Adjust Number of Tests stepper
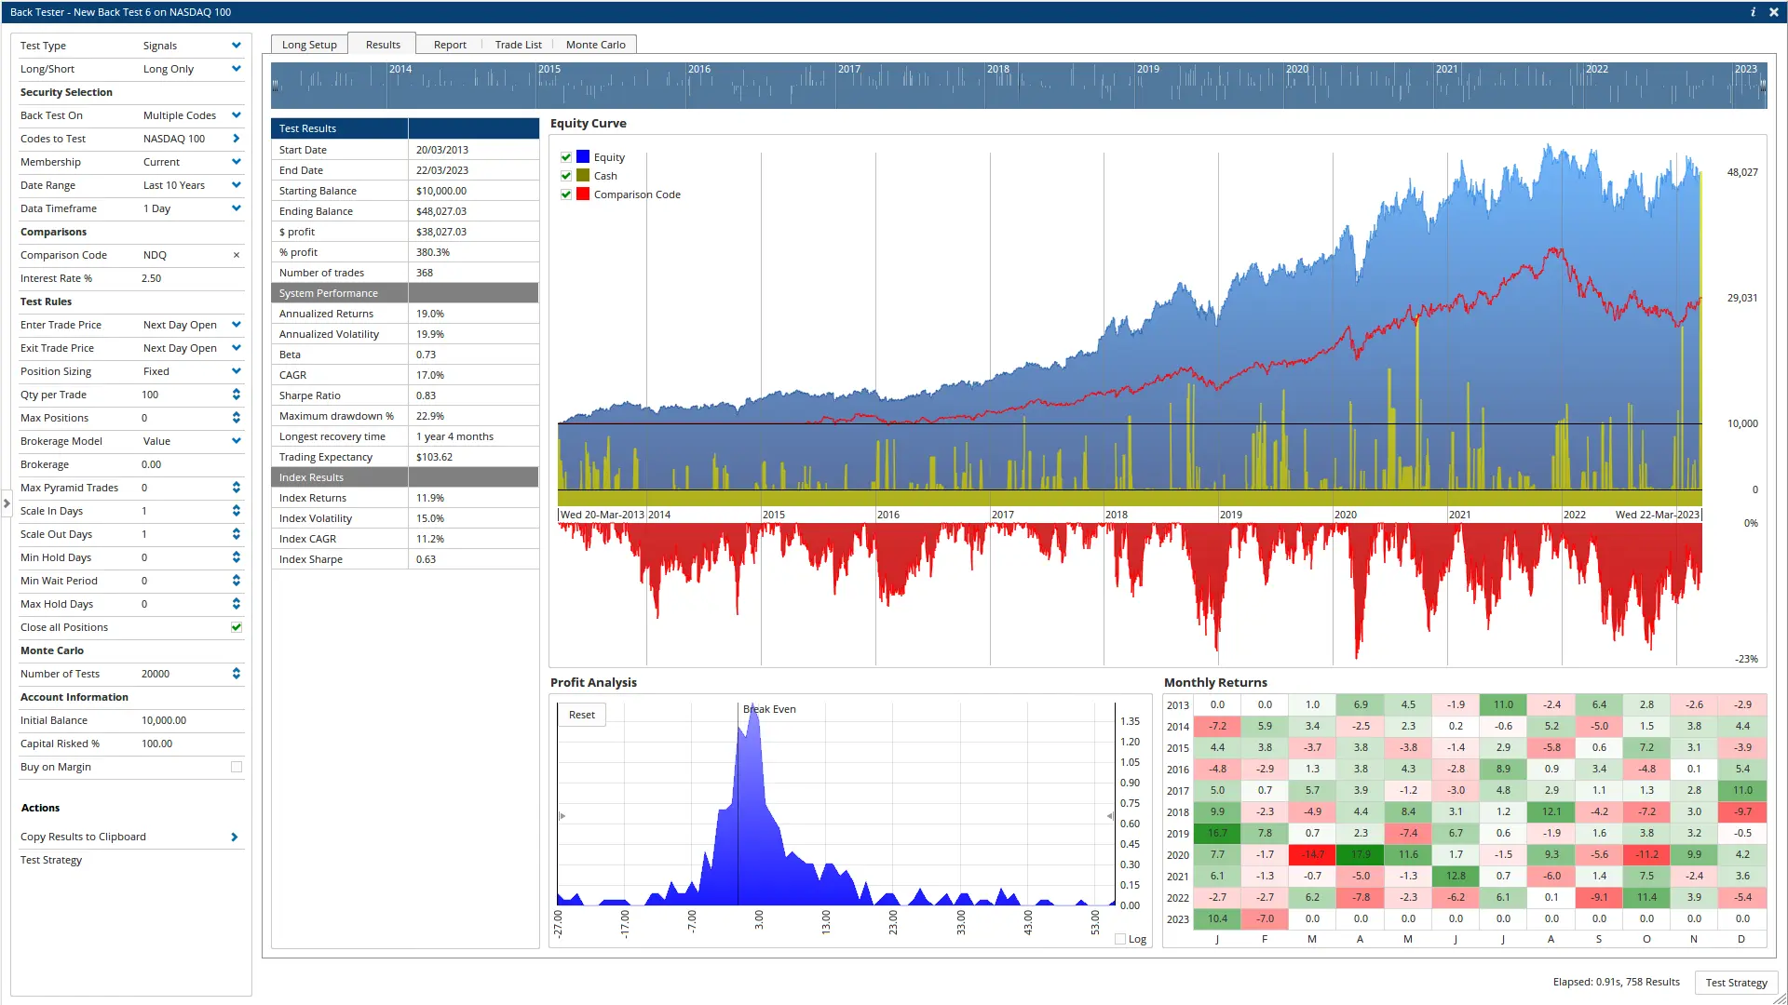The width and height of the screenshot is (1788, 1005). (x=237, y=674)
